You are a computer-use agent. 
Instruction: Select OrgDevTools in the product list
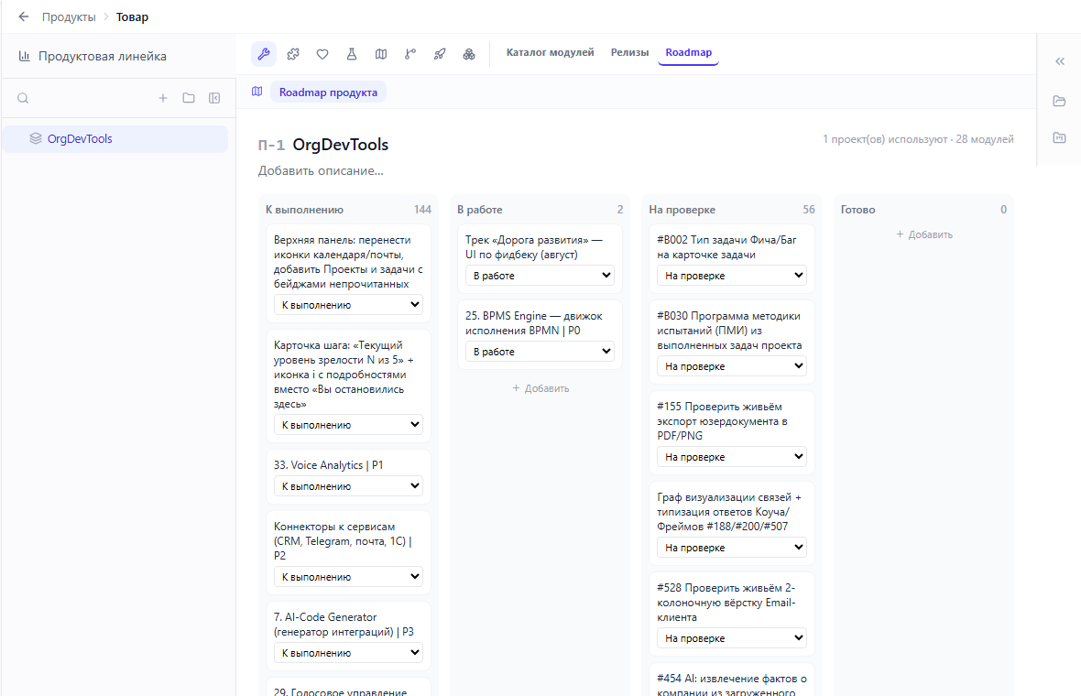click(x=115, y=138)
